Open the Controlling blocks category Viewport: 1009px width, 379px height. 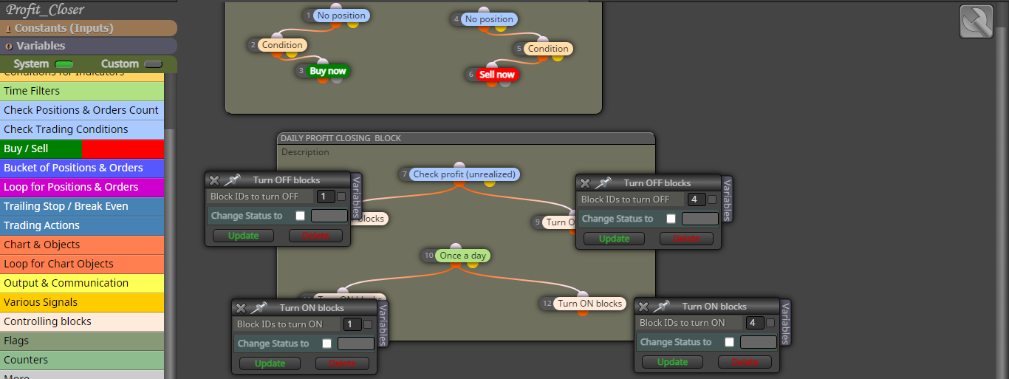coord(82,322)
